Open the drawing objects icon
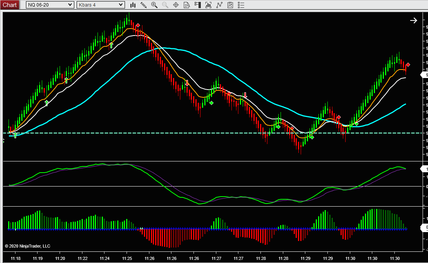Viewport: 428px width, 263px height. point(230,5)
